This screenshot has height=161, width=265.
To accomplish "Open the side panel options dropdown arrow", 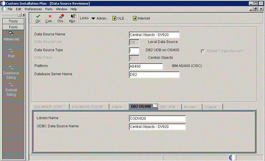I will pos(20,15).
